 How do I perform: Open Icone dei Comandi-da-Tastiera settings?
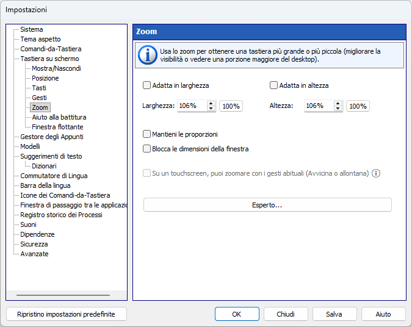pyautogui.click(x=65, y=195)
